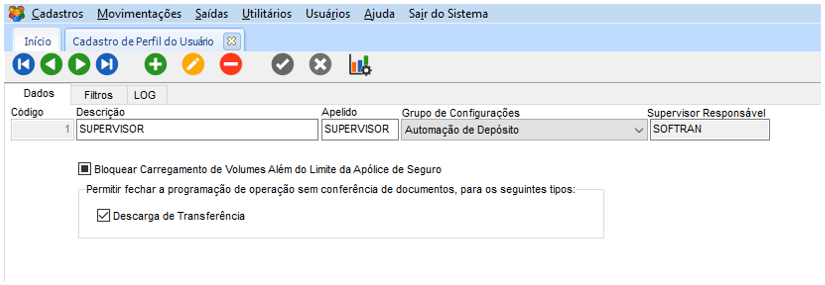The height and width of the screenshot is (285, 825).
Task: Toggle Bloquear Carregamento de Volumes checkbox
Action: [x=85, y=169]
